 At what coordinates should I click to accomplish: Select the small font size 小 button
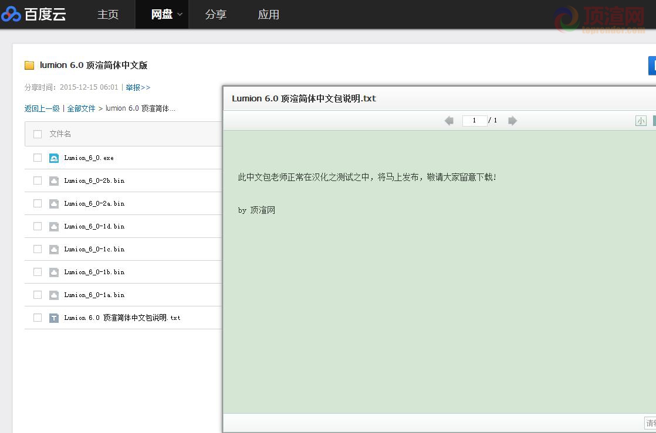click(641, 121)
